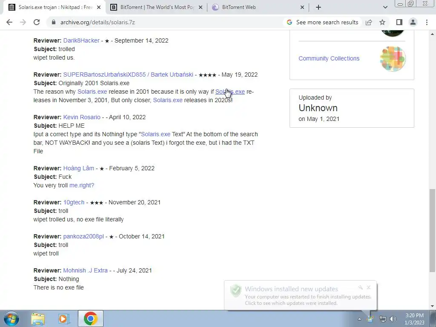The width and height of the screenshot is (436, 327).
Task: Open a new browser tab
Action: (x=318, y=7)
